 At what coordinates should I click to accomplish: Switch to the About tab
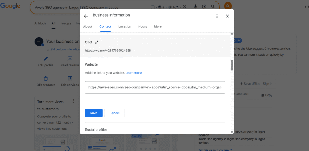click(x=88, y=26)
